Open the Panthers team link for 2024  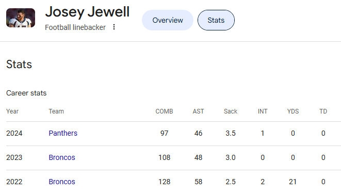click(x=63, y=133)
